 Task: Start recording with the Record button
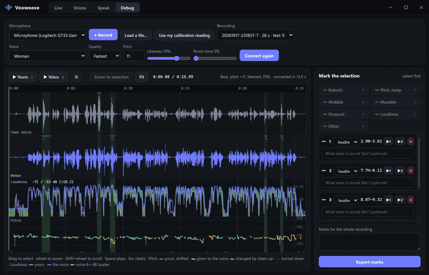103,35
